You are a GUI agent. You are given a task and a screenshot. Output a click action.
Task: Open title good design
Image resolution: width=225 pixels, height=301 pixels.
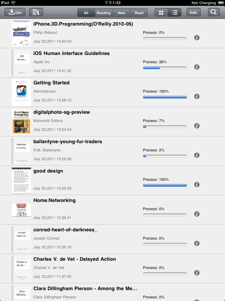click(x=48, y=171)
